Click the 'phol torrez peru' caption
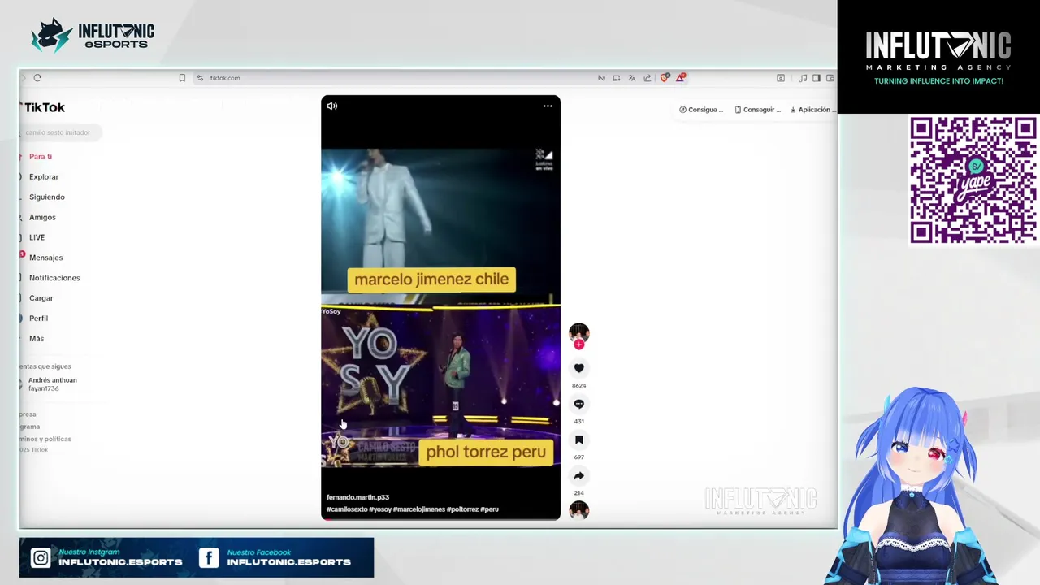 [486, 452]
